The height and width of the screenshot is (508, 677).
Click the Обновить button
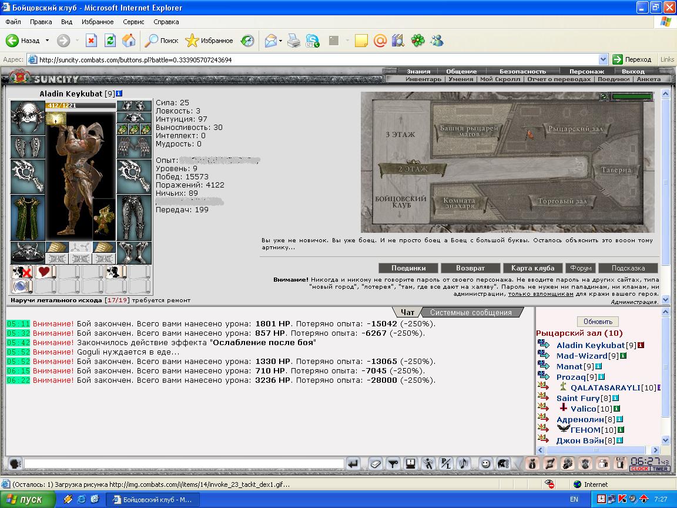coord(598,322)
